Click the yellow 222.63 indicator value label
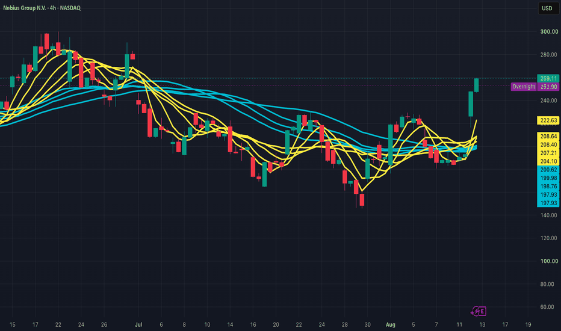 click(548, 120)
